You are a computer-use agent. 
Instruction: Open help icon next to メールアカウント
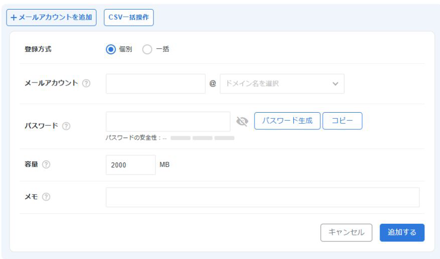86,83
